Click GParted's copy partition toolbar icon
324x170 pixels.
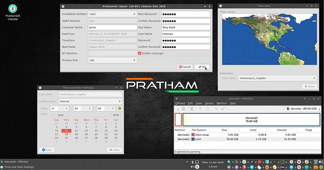point(201,109)
